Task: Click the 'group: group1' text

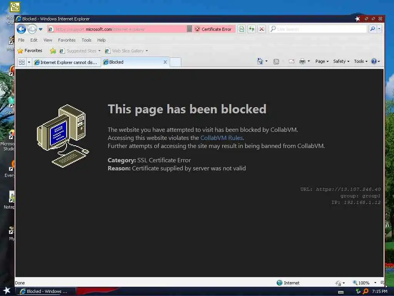Action: click(x=360, y=196)
